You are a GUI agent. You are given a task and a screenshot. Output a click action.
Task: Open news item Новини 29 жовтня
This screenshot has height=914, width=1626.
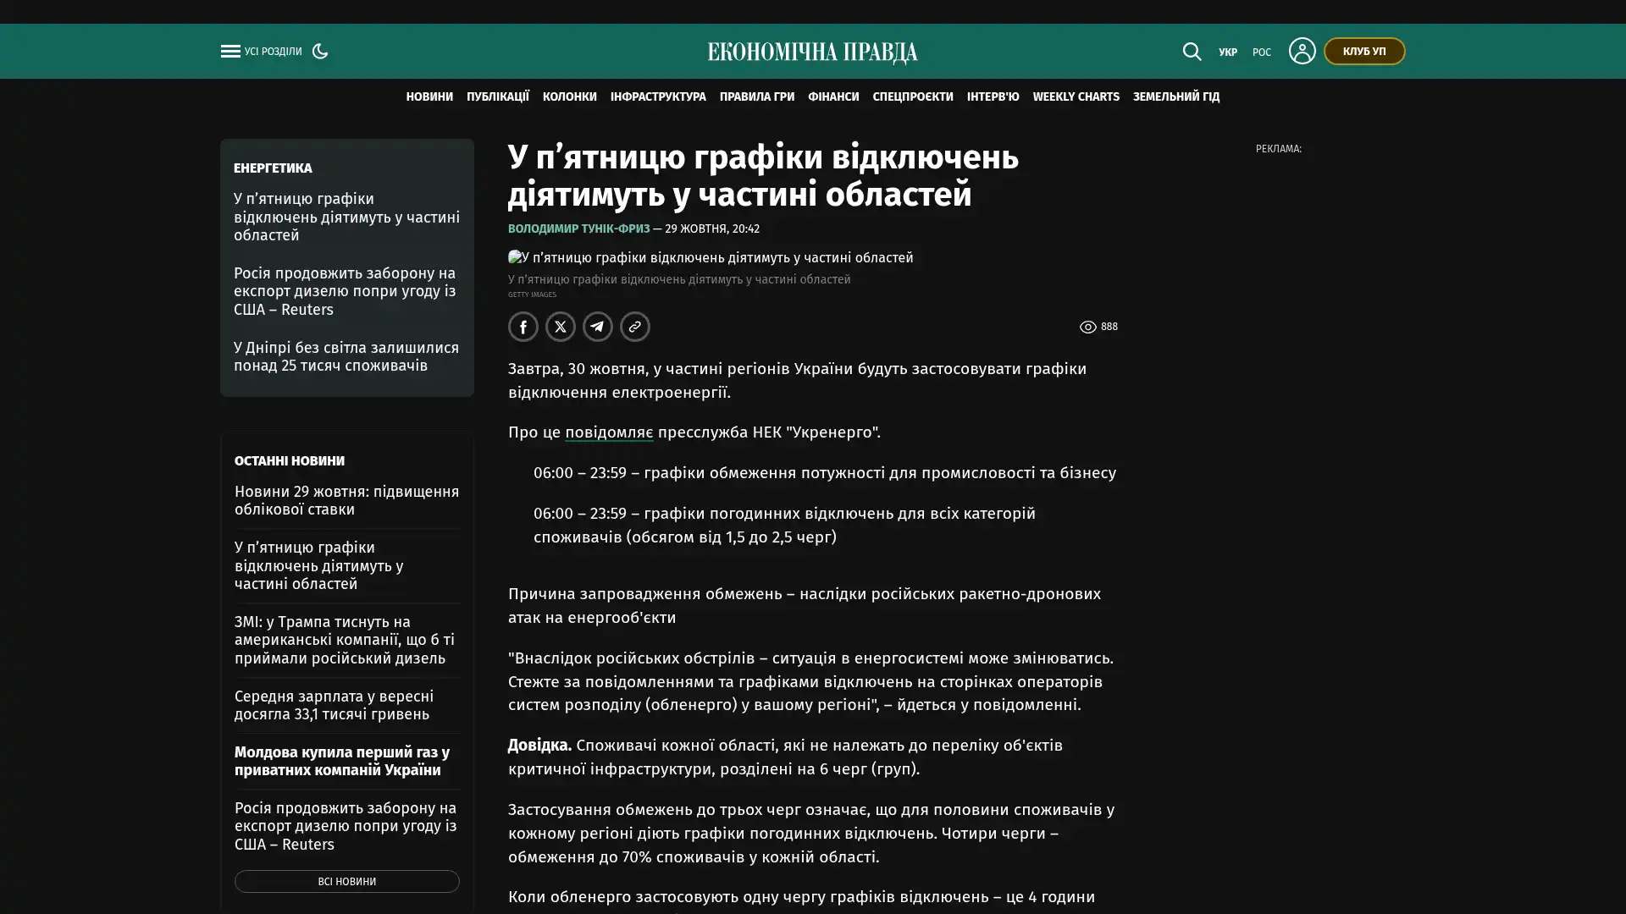(x=346, y=500)
